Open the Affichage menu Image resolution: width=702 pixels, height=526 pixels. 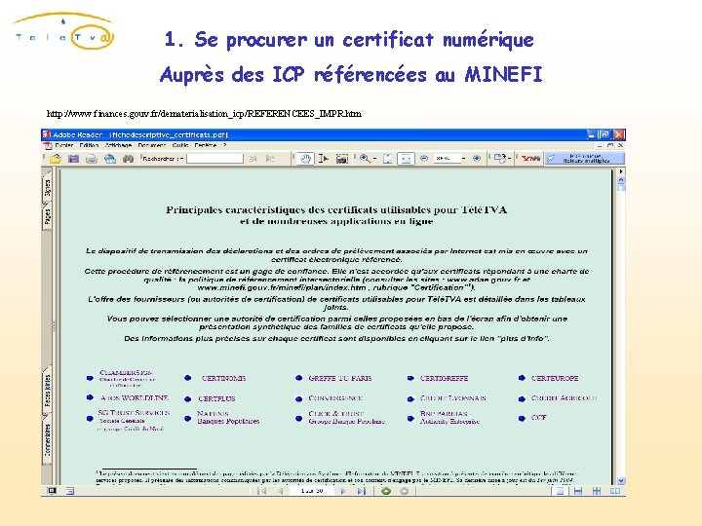pyautogui.click(x=118, y=145)
